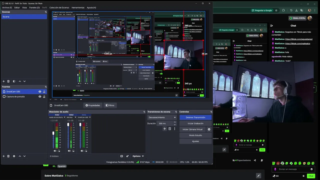Adjust Mic/Aux volume slider
The image size is (320, 180).
[x=68, y=124]
